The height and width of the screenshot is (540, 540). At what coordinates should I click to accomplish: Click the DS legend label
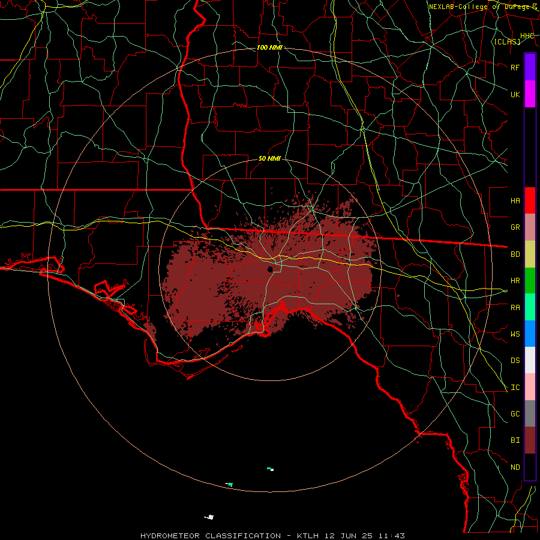515,361
